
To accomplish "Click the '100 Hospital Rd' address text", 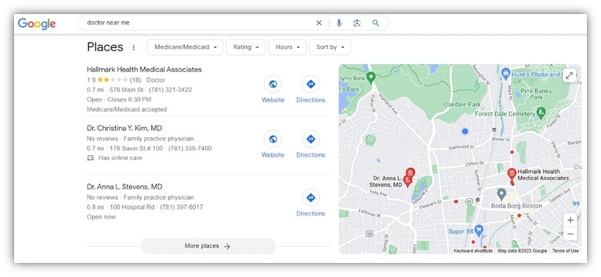I will pos(132,207).
